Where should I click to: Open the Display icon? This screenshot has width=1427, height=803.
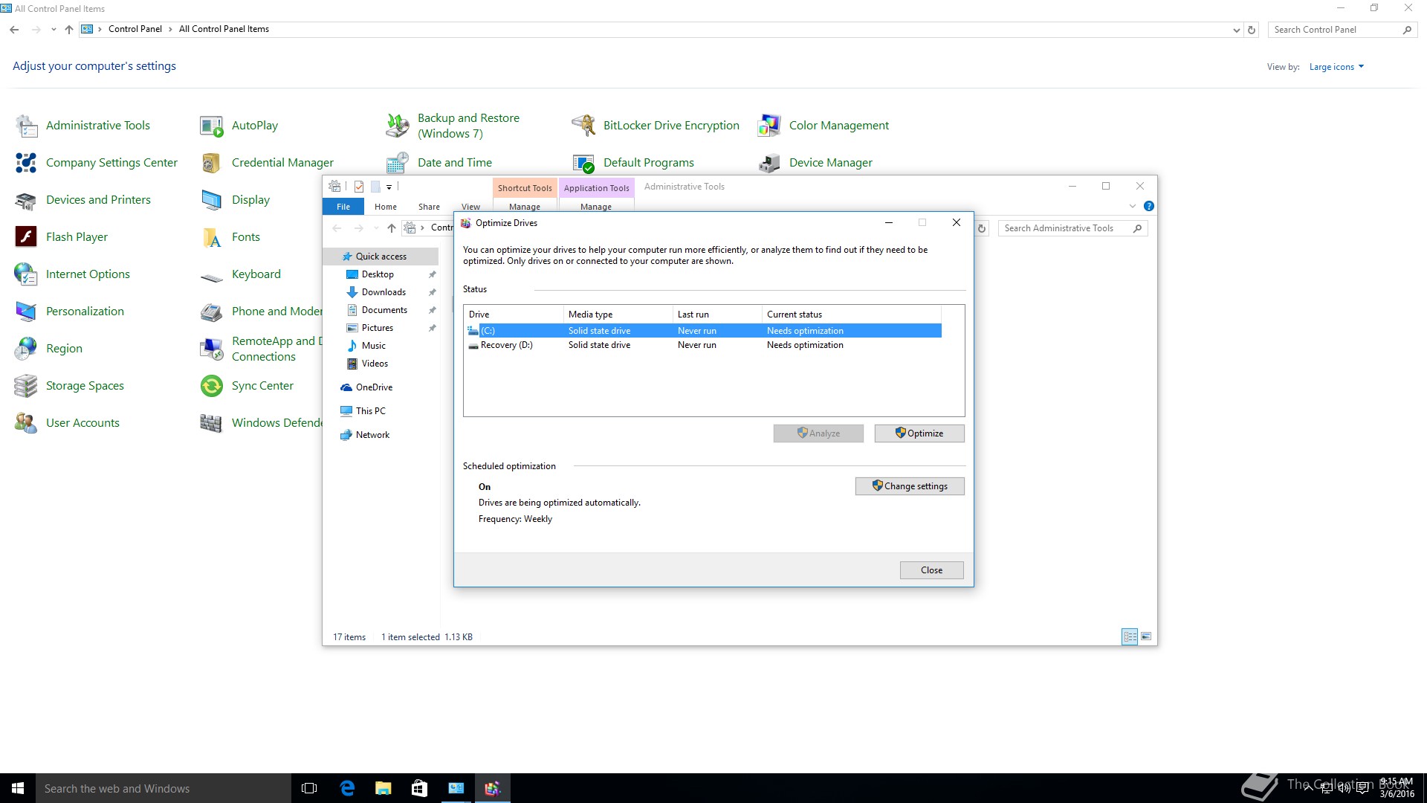(212, 200)
